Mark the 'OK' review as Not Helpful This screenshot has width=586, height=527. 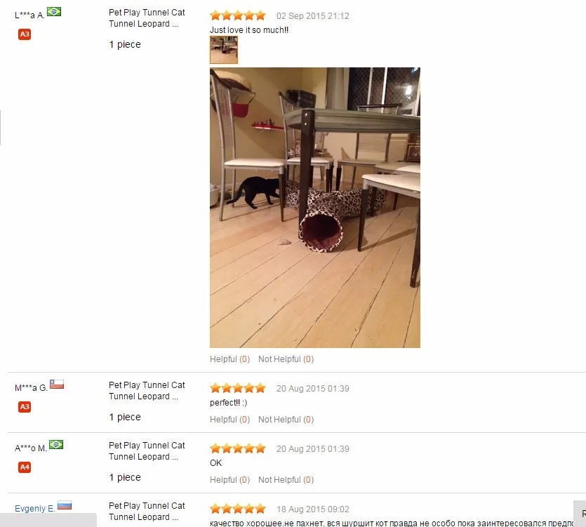pos(286,480)
